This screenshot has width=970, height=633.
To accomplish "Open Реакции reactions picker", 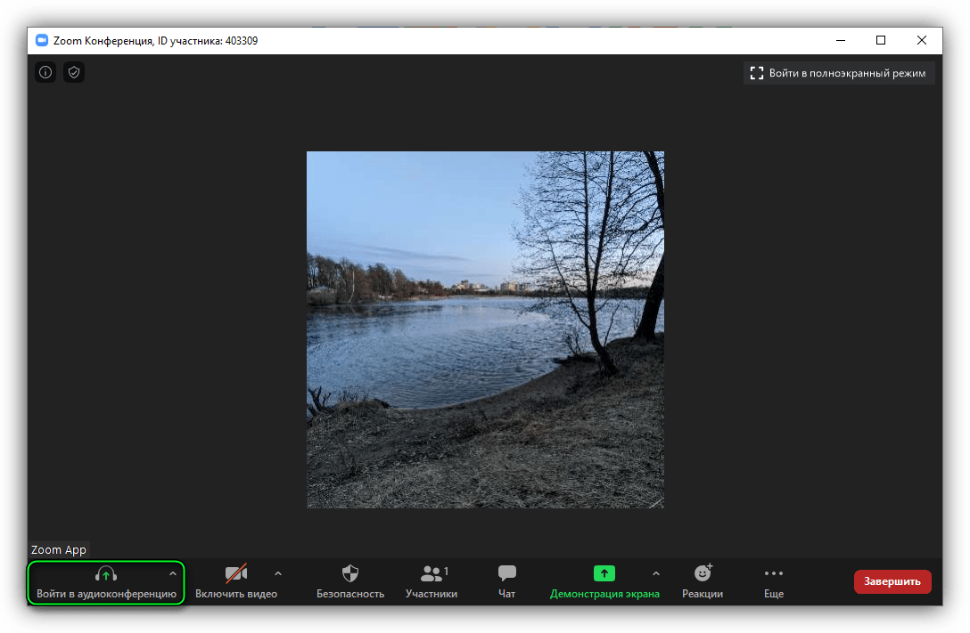I will [703, 582].
